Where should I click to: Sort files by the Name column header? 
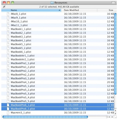click(31, 10)
